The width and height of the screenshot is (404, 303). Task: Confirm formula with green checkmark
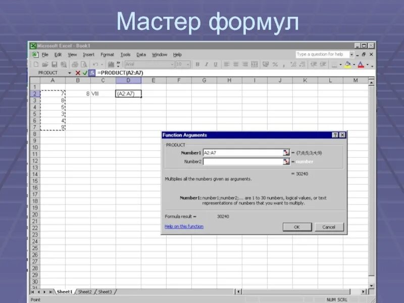click(85, 73)
